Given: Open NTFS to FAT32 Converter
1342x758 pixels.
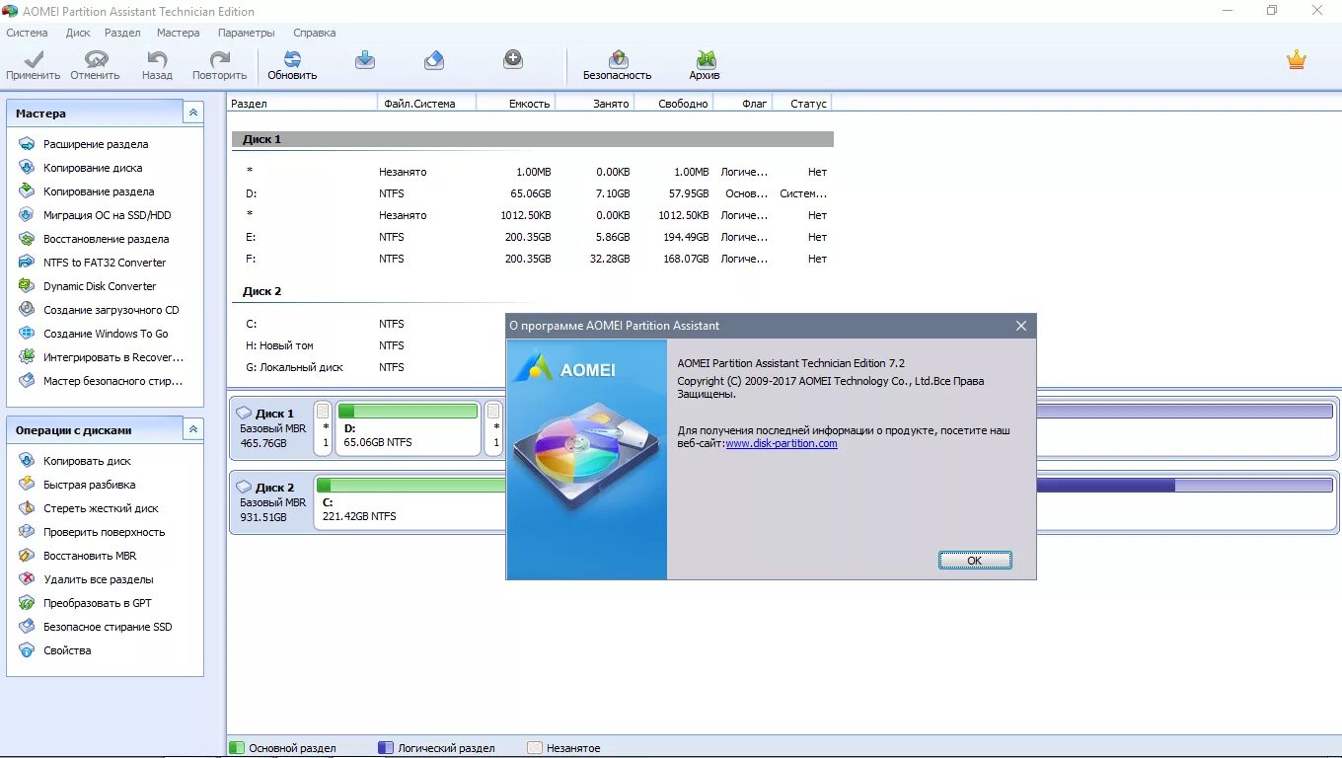Looking at the screenshot, I should [x=105, y=263].
